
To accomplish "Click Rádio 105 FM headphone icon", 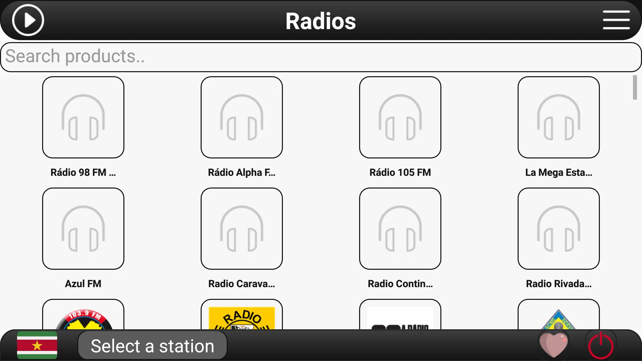I will tap(400, 117).
